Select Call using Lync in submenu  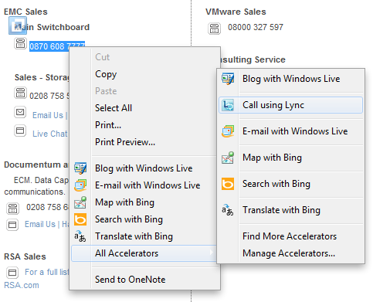(x=290, y=105)
